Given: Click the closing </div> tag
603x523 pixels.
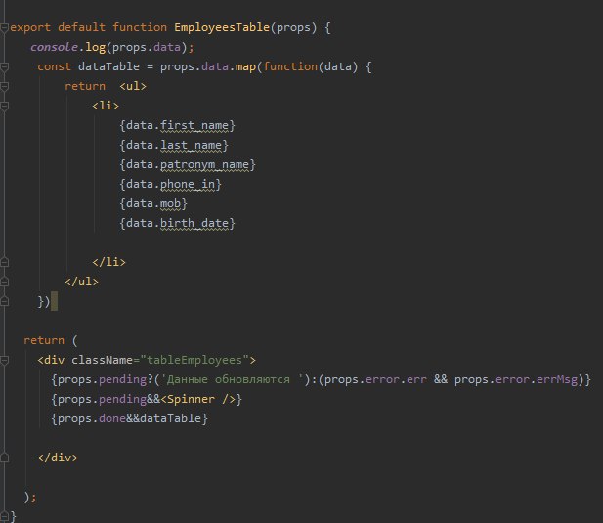Looking at the screenshot, I should point(58,458).
